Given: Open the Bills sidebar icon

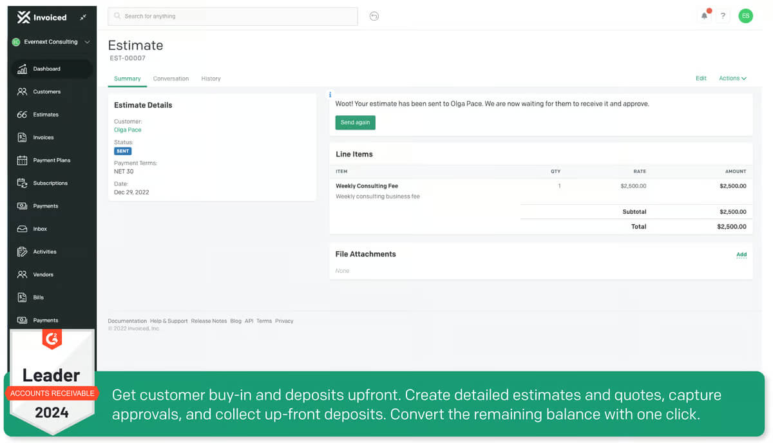Looking at the screenshot, I should coord(22,297).
